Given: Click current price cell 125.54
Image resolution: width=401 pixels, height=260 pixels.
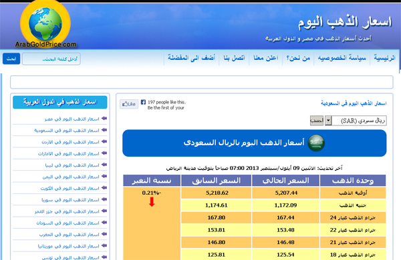Looking at the screenshot, I should click(285, 255).
